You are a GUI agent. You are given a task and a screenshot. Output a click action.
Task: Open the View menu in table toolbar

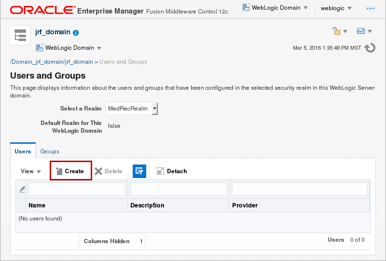31,171
